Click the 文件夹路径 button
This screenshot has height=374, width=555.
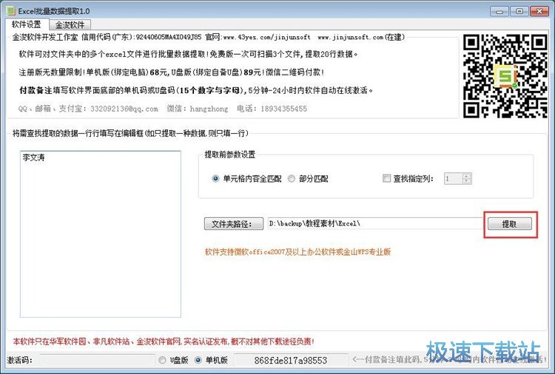click(x=234, y=224)
